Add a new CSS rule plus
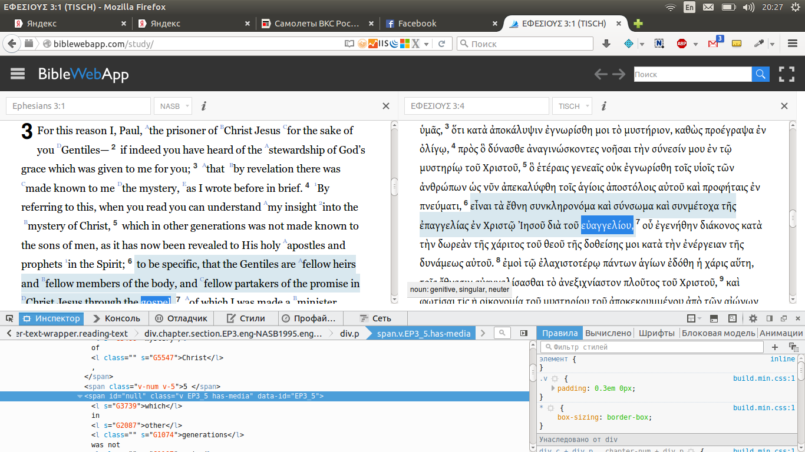This screenshot has height=452, width=805. (775, 347)
